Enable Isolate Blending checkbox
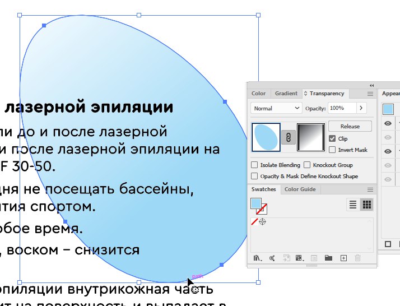400x306 pixels. pos(254,165)
